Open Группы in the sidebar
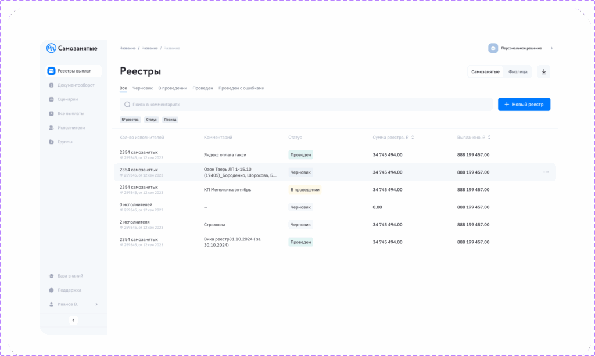The image size is (595, 356). pyautogui.click(x=64, y=142)
